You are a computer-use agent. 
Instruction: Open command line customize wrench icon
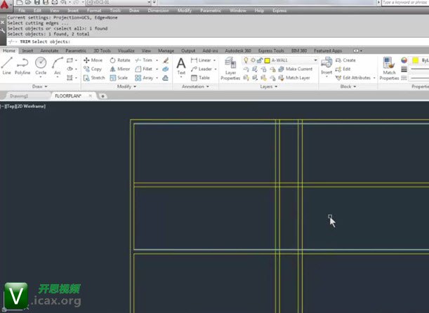point(3,31)
